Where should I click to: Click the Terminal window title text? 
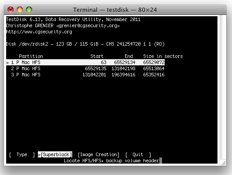pyautogui.click(x=115, y=10)
